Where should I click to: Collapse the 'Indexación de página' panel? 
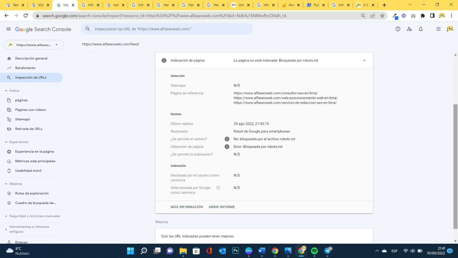coord(364,60)
